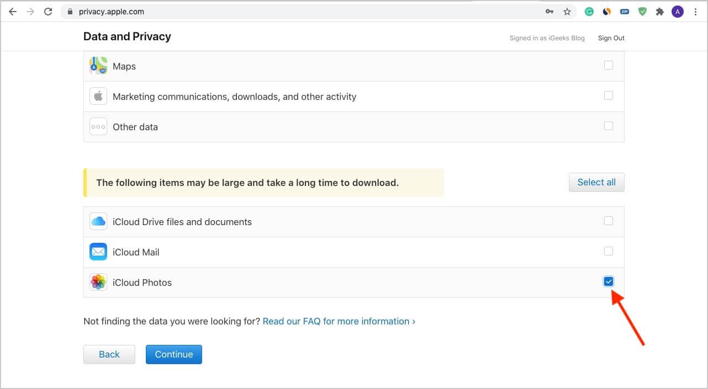Image resolution: width=708 pixels, height=389 pixels.
Task: Open the Chrome profile avatar A
Action: click(x=678, y=12)
